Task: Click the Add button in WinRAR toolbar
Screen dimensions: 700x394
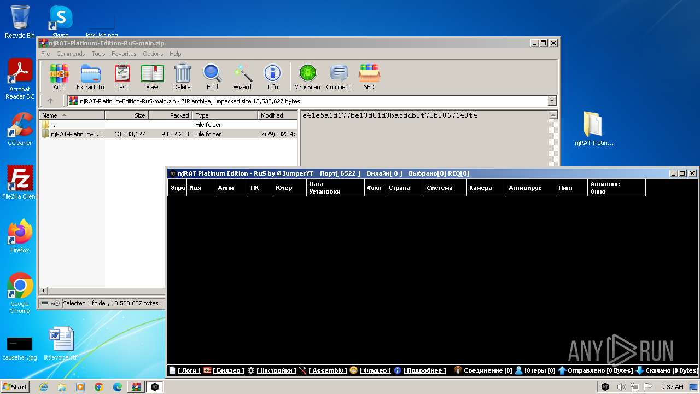Action: pos(59,77)
